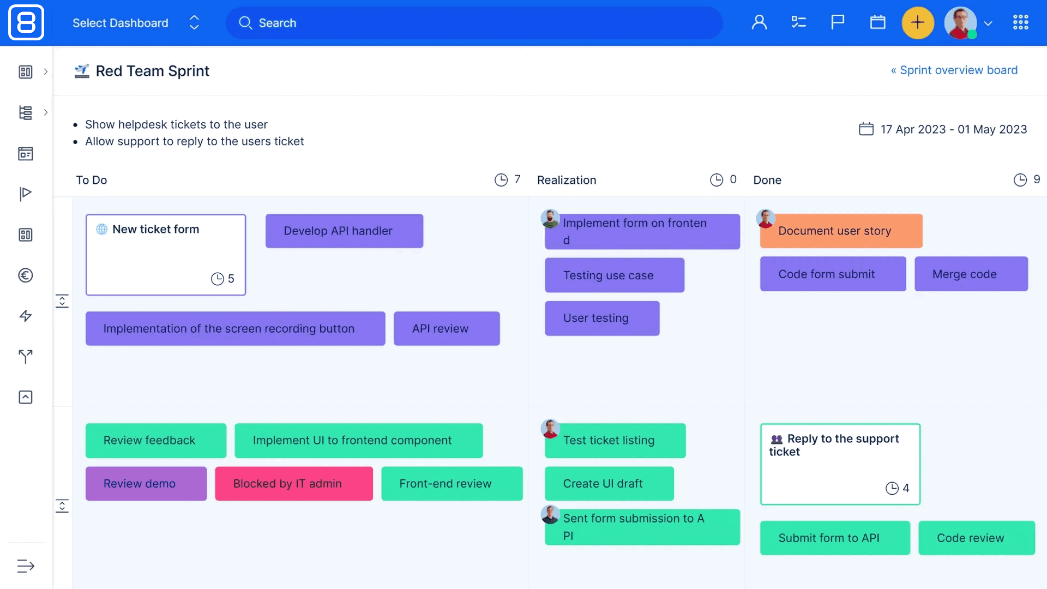Open the Select Dashboard menu
Image resolution: width=1047 pixels, height=589 pixels.
pos(120,23)
